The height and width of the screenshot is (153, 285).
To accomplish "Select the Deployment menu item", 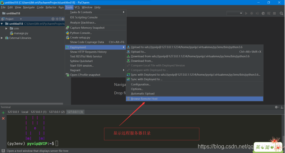I will coord(95,47).
